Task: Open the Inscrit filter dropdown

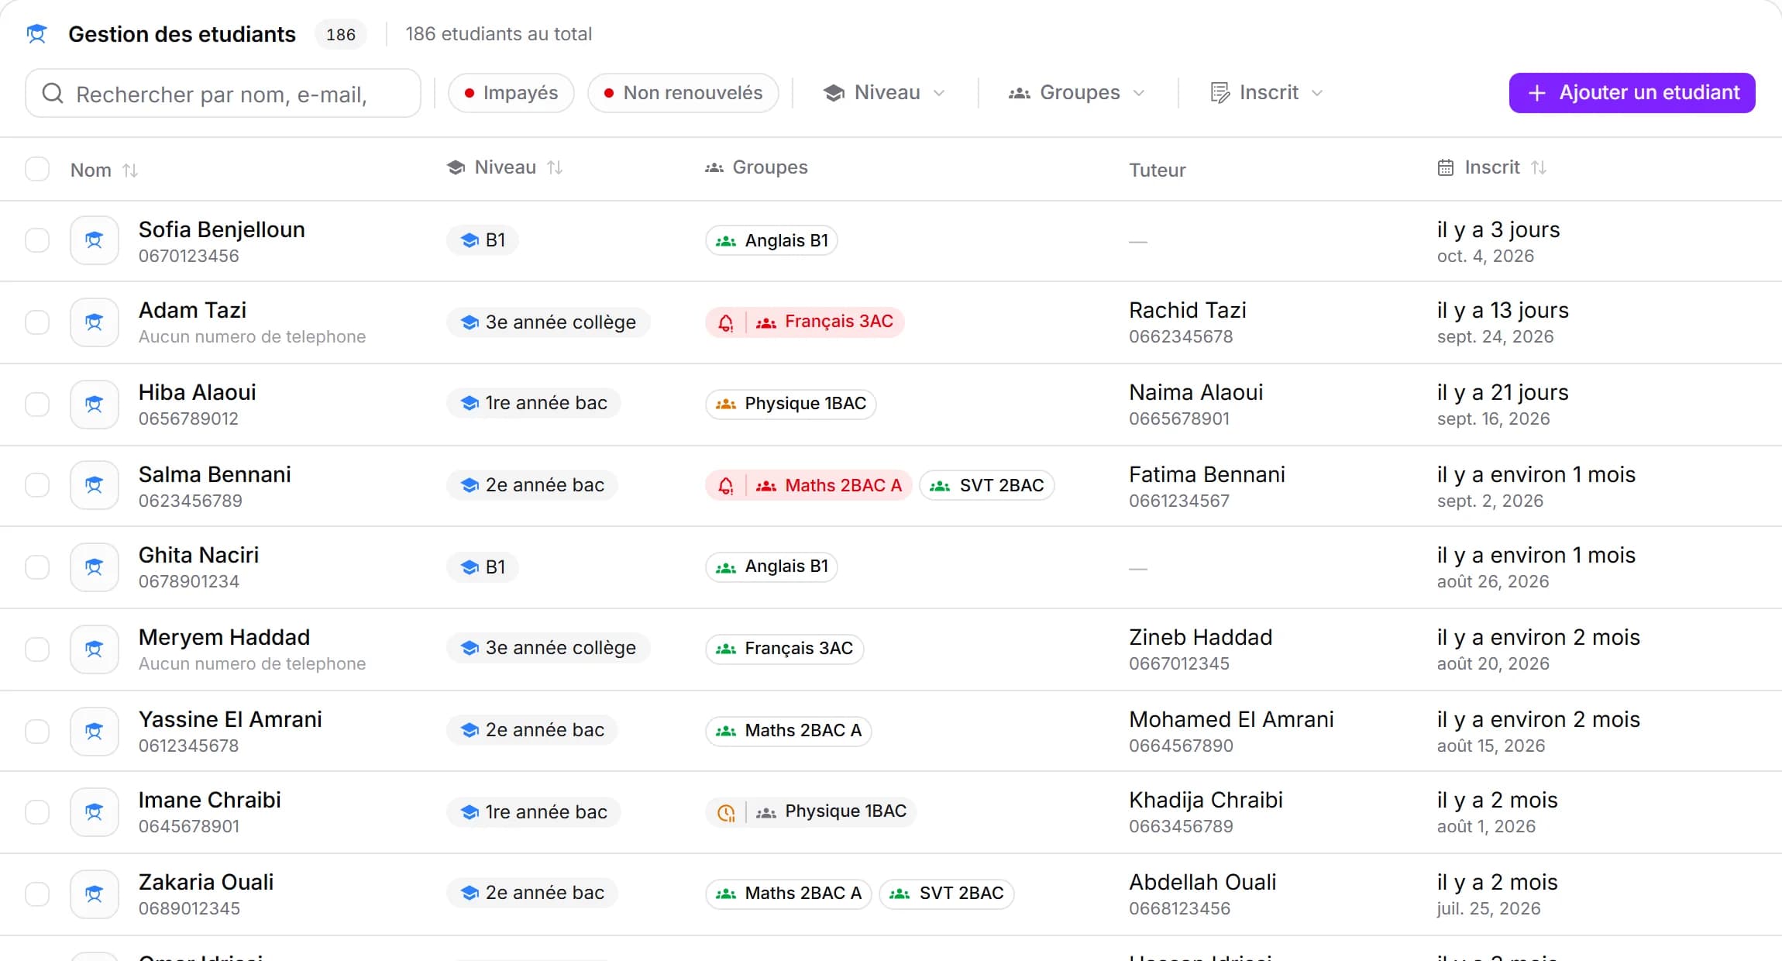Action: 1267,93
